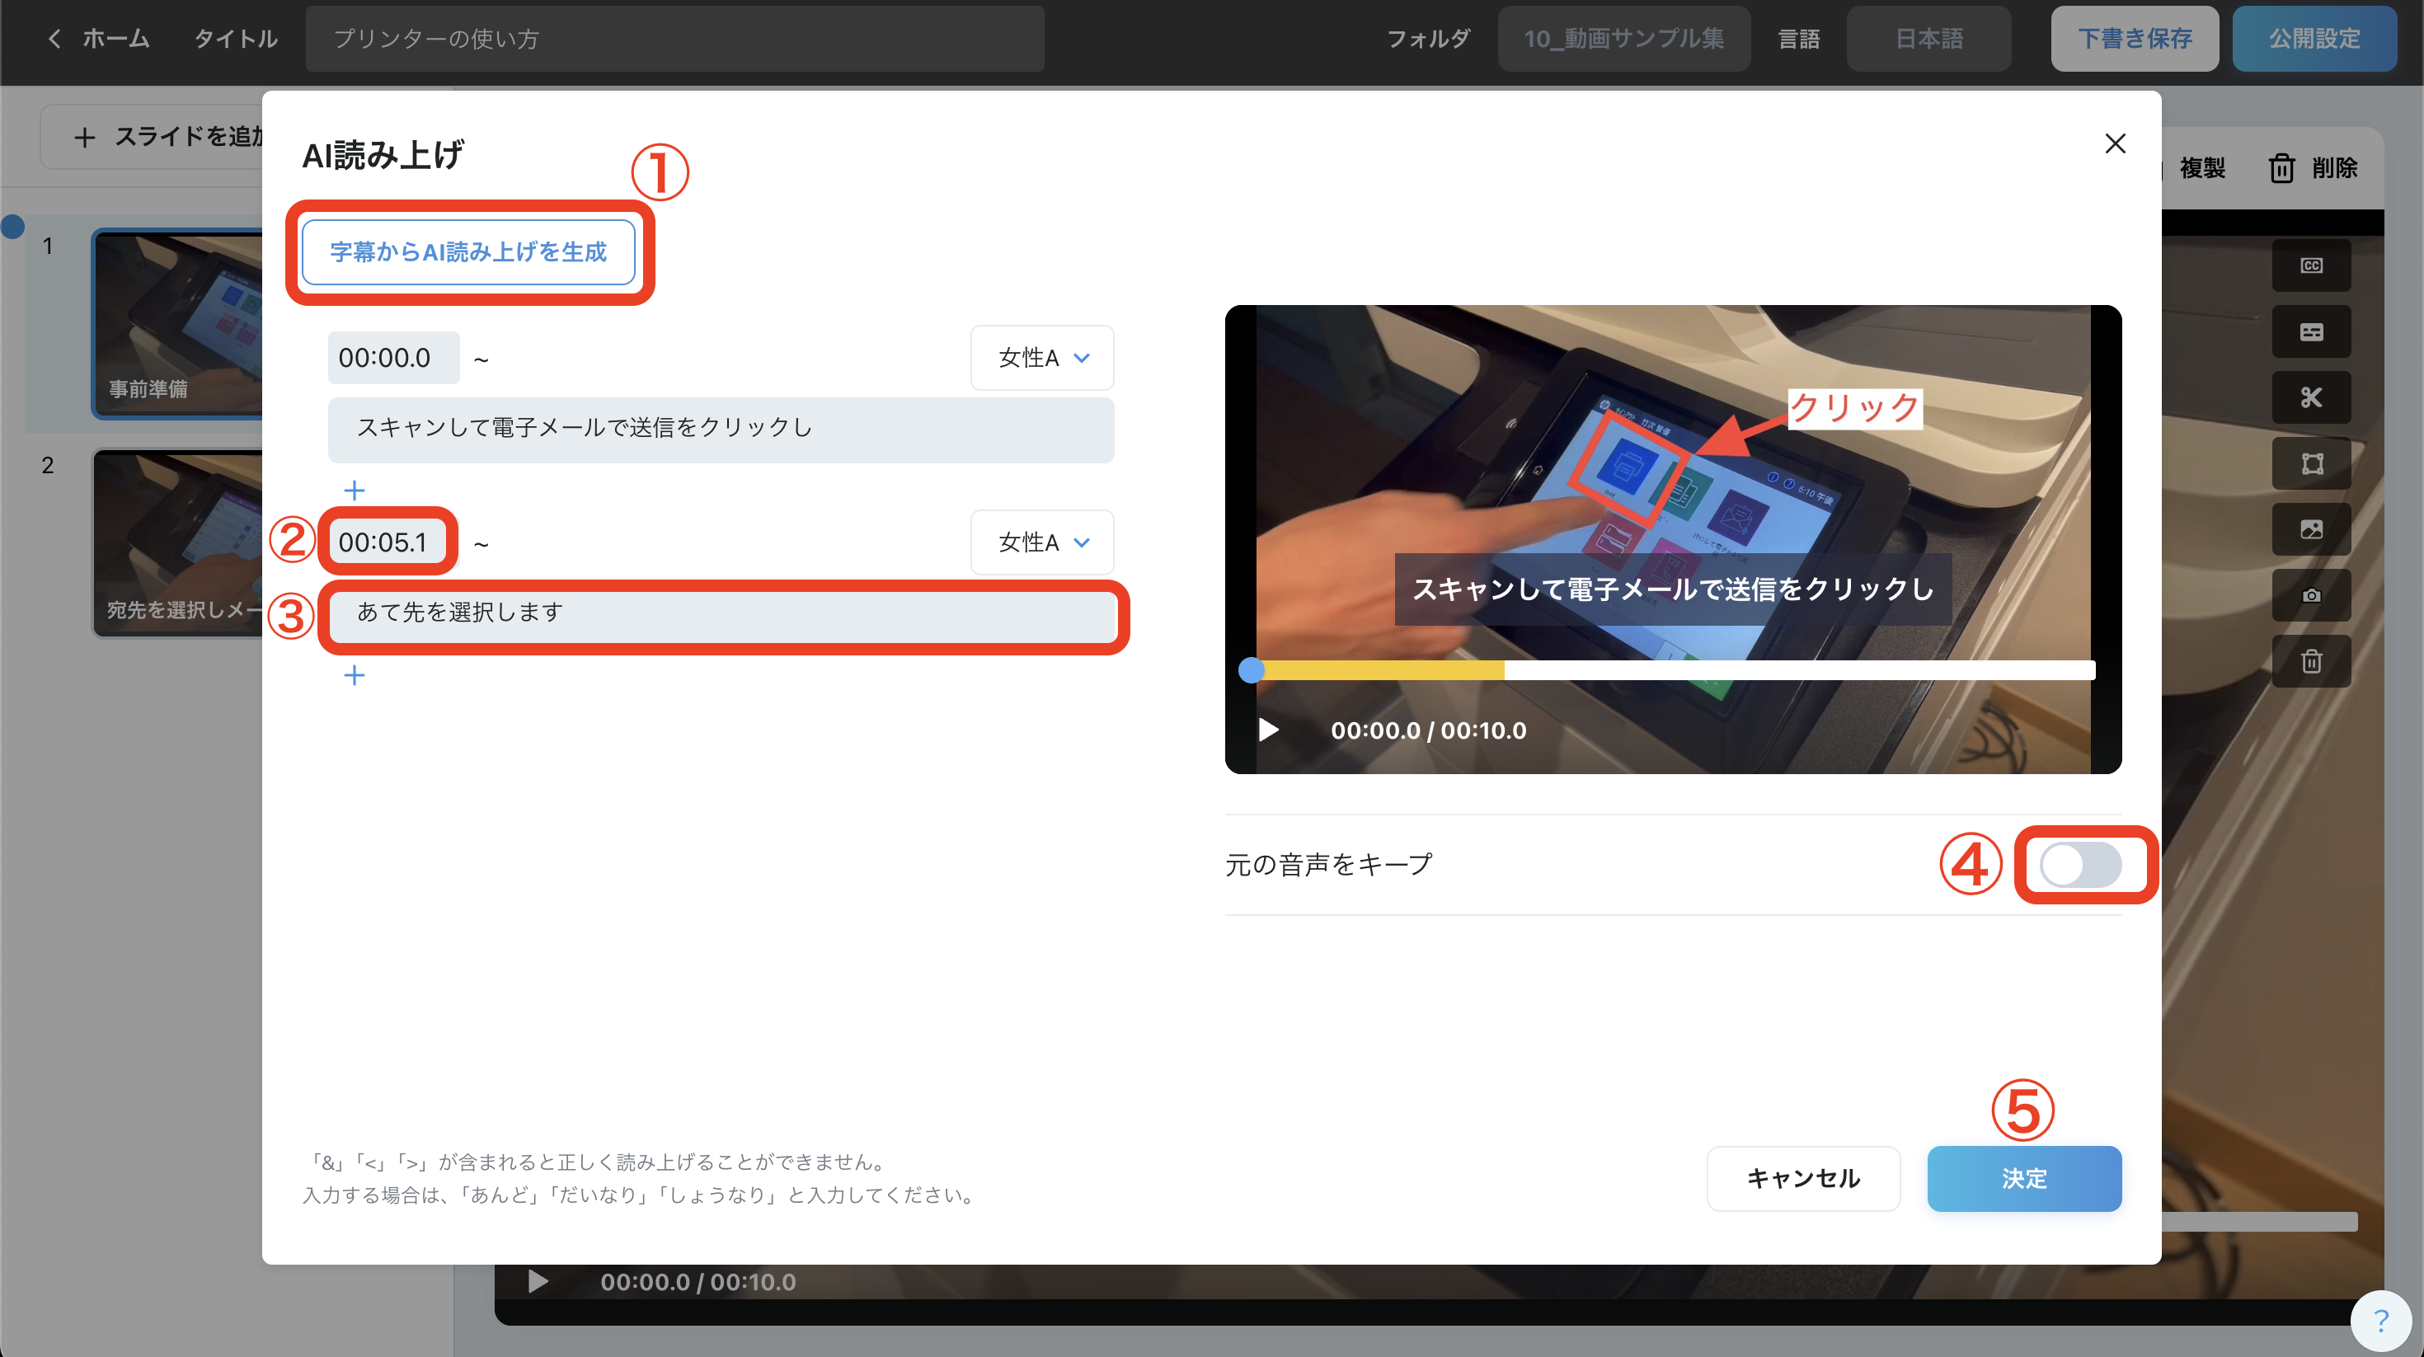This screenshot has height=1357, width=2424.
Task: Click the camera snapshot icon
Action: [x=2310, y=594]
